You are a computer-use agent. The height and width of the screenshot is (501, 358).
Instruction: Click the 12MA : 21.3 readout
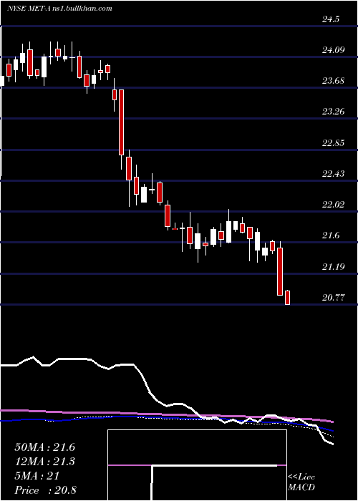point(44,462)
